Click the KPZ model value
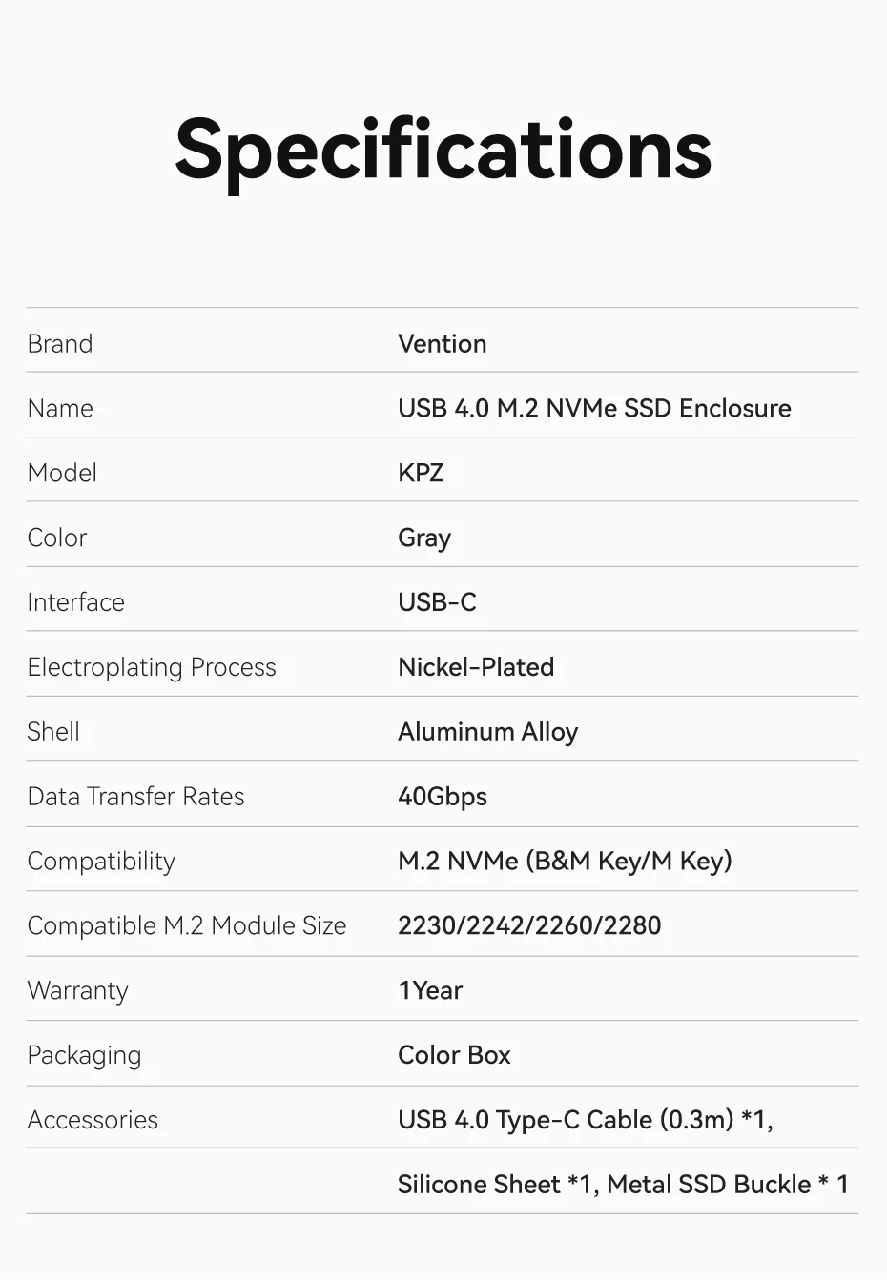887x1280 pixels. [421, 474]
